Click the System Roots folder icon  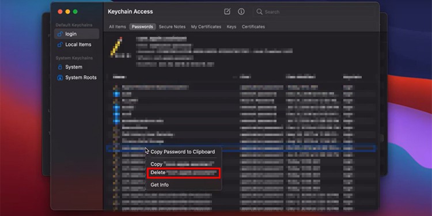(60, 78)
